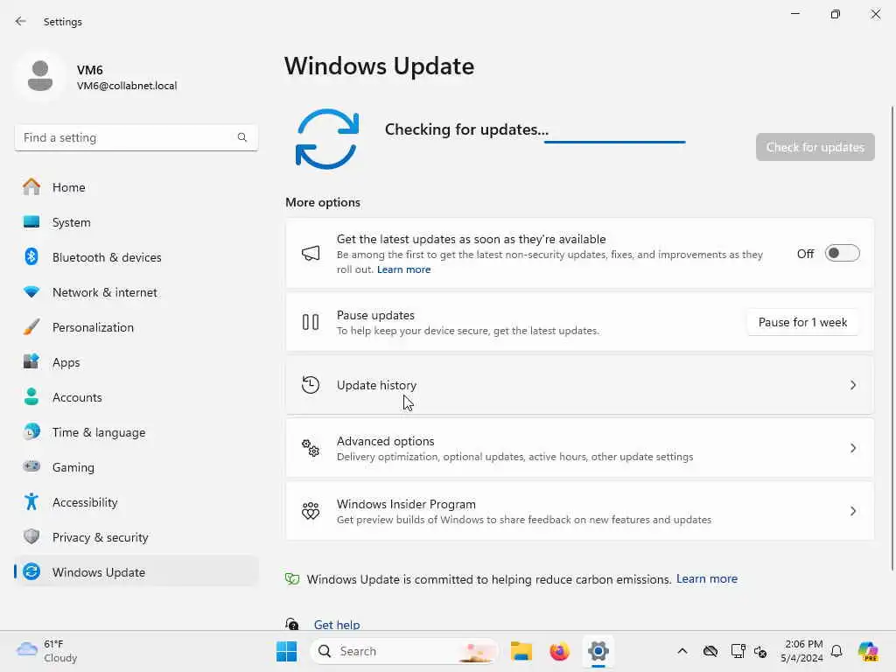Open Learn more link under latest updates
The width and height of the screenshot is (896, 672).
tap(403, 269)
